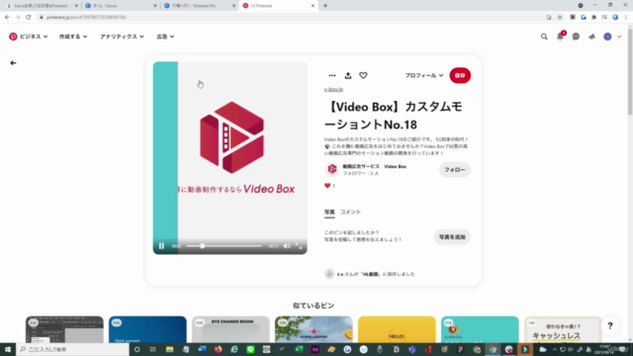Click the megaphone ads icon

591,37
